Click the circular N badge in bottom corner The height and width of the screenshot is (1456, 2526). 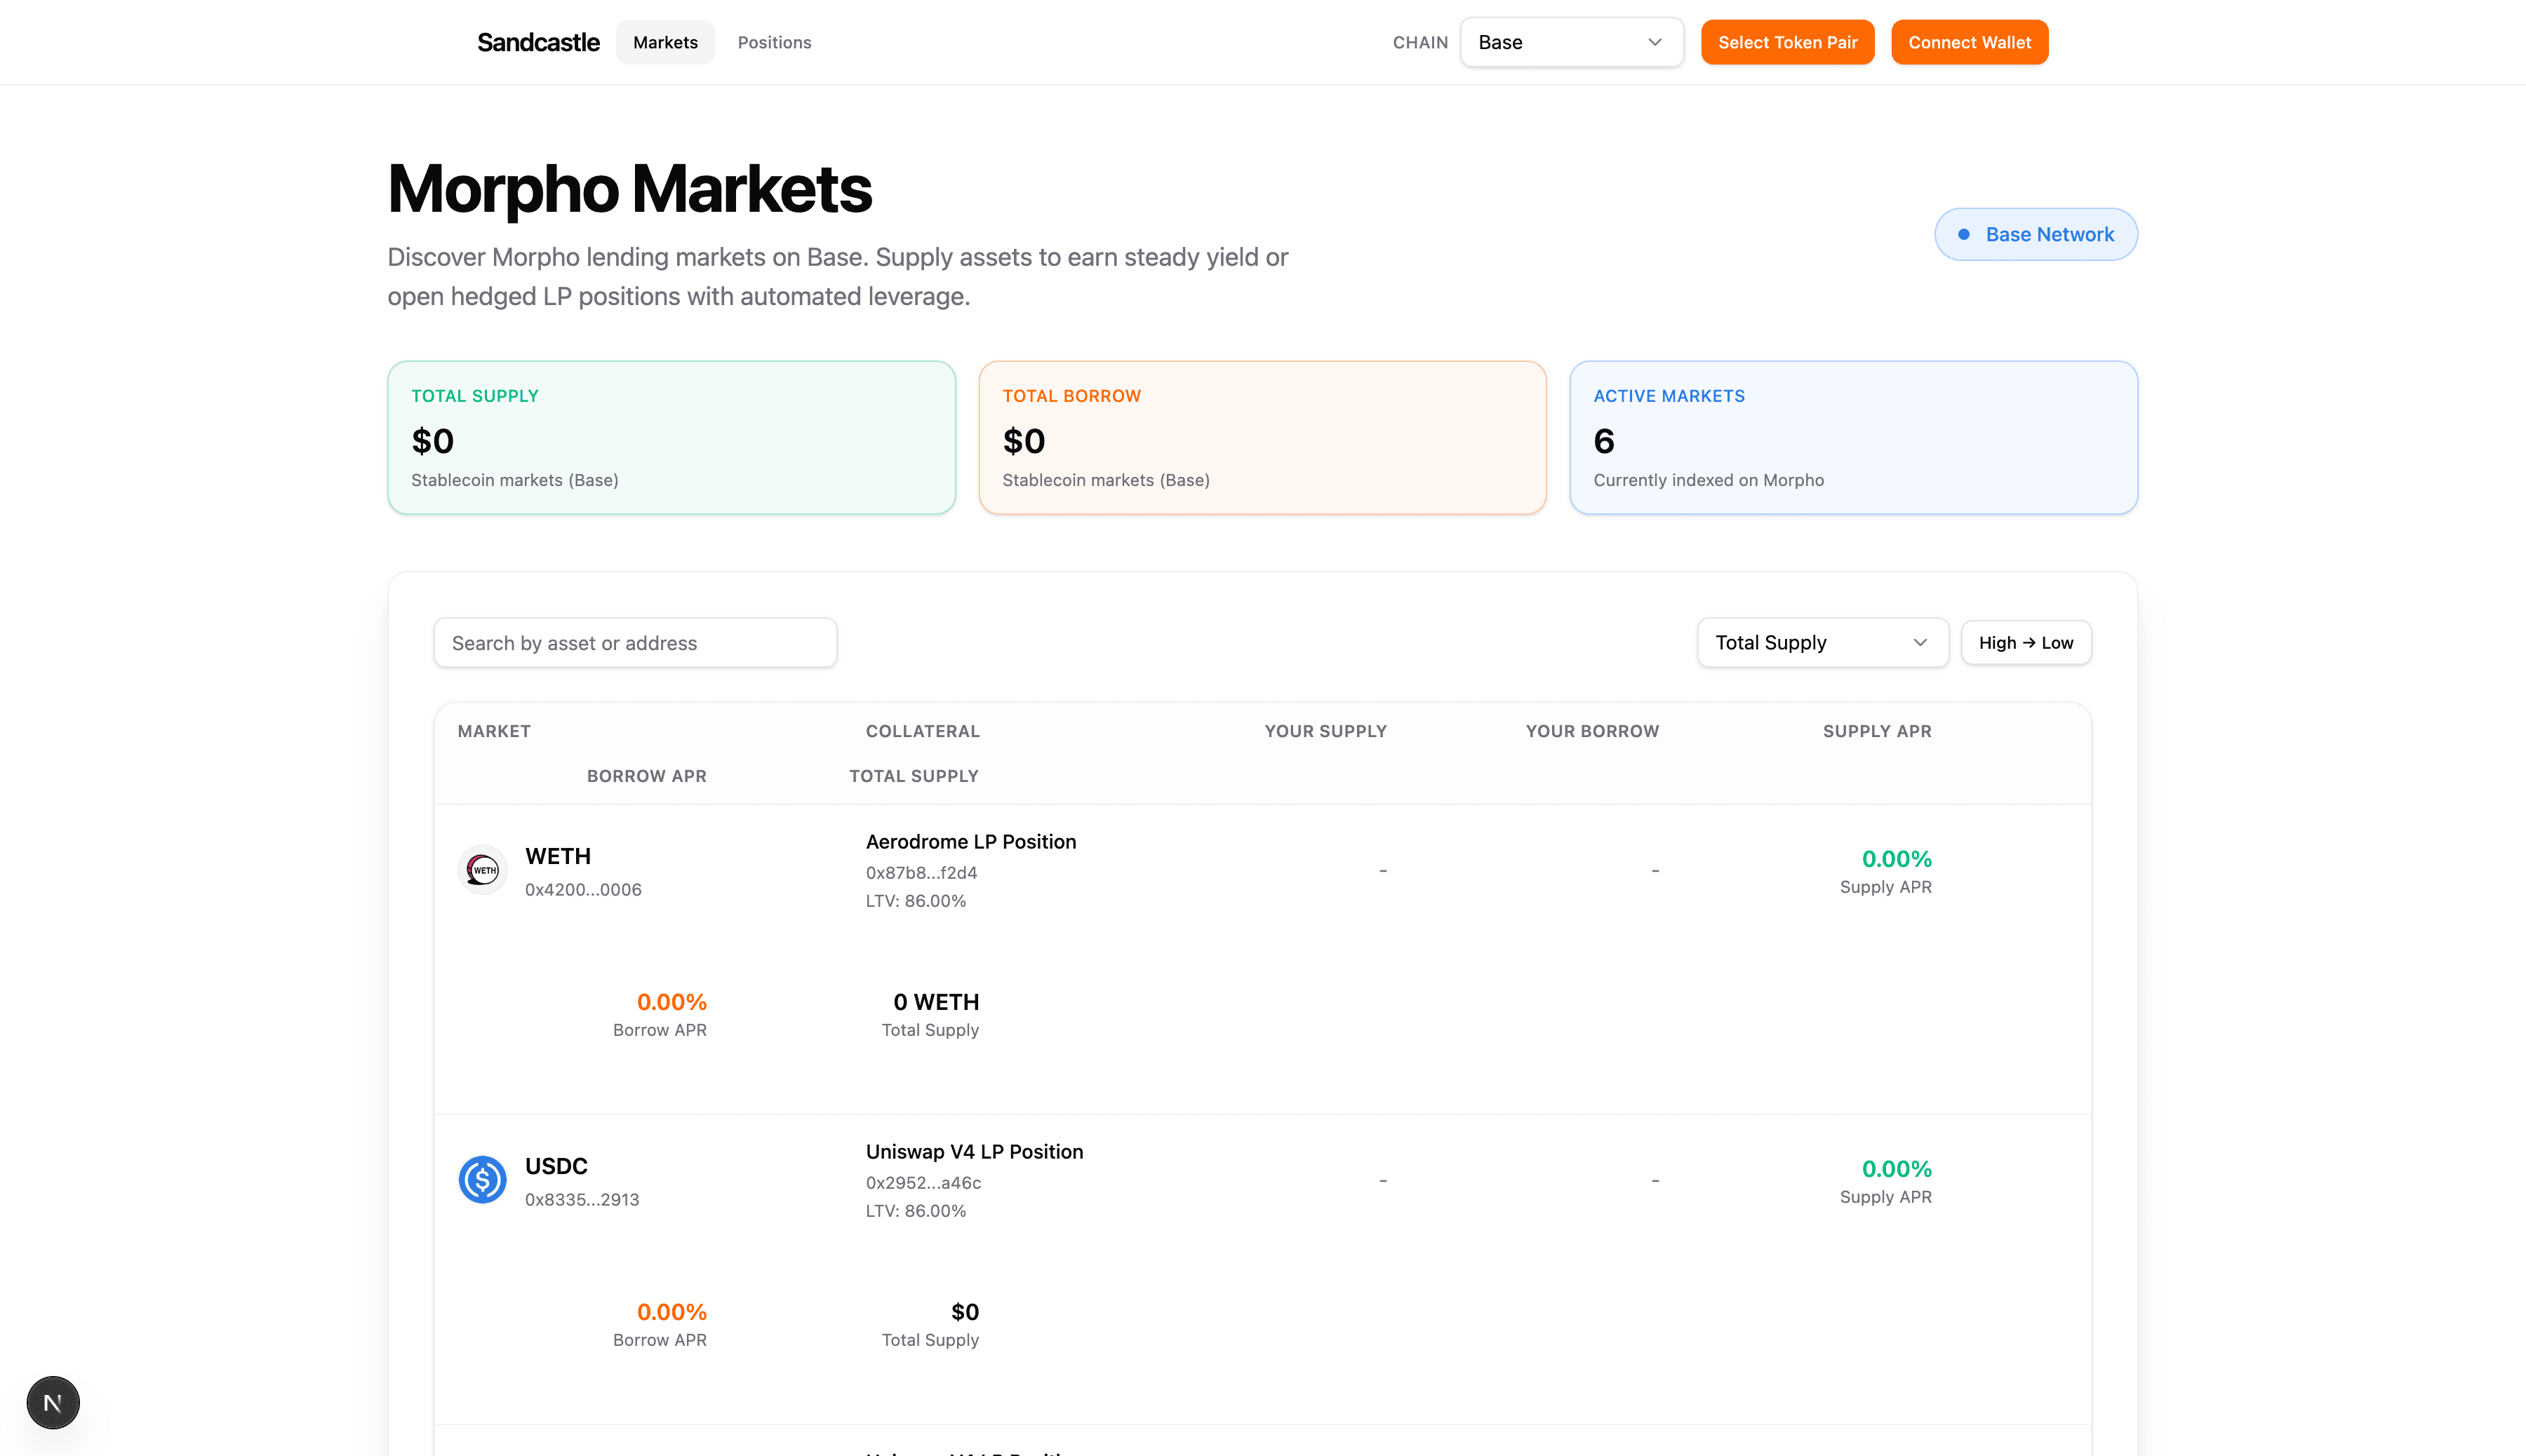click(x=52, y=1402)
